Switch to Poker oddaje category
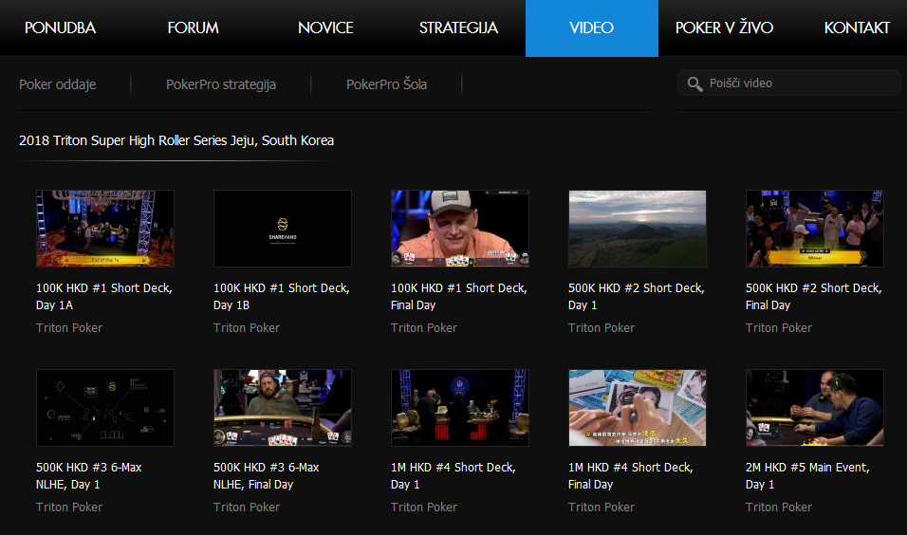Viewport: 907px width, 535px height. pos(57,84)
